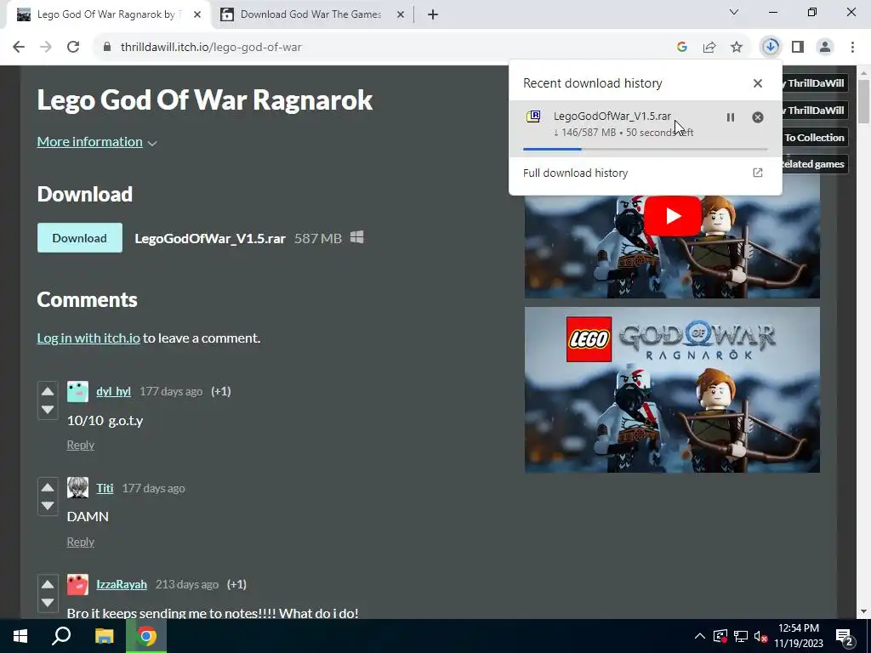Open full download history external link icon

(758, 173)
